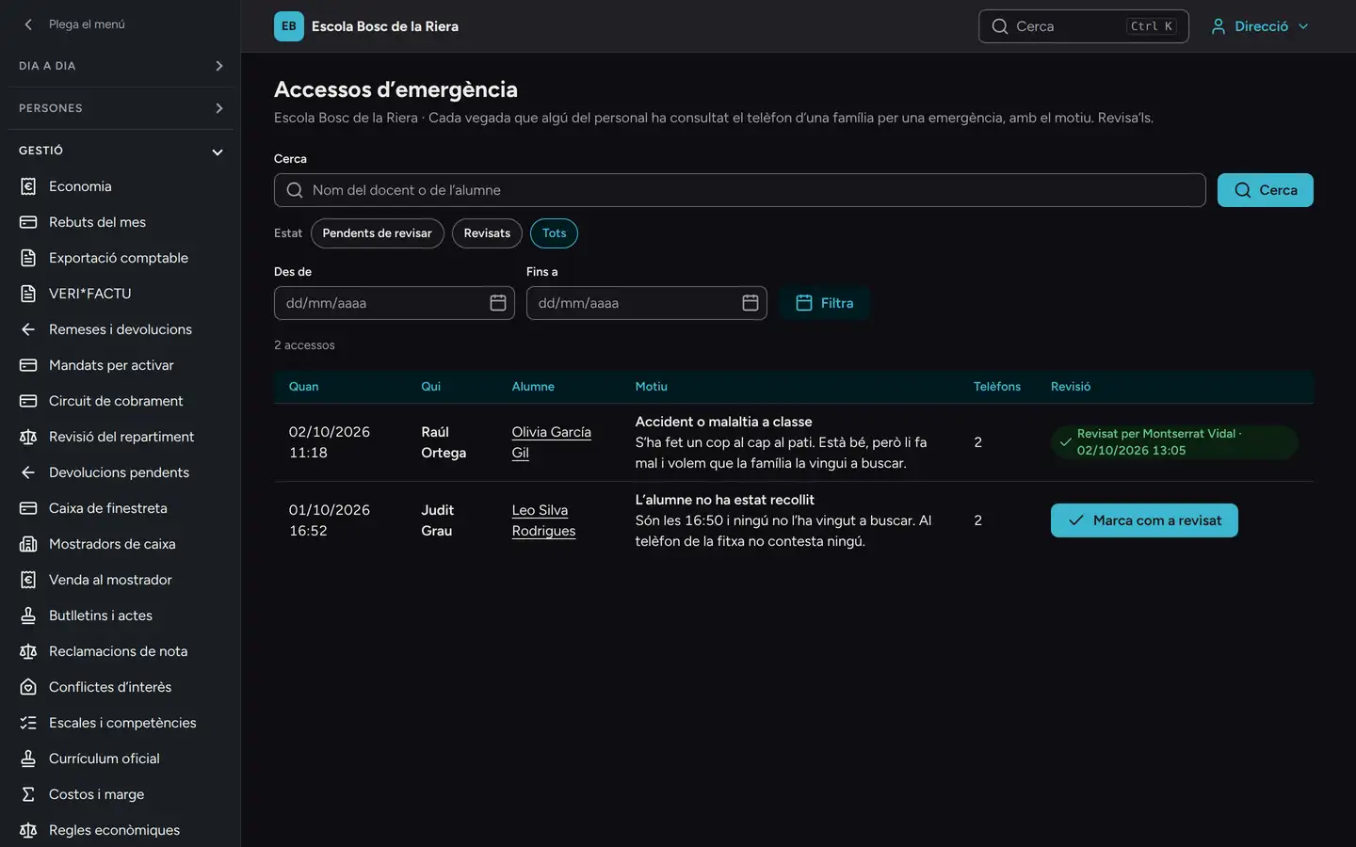Screen dimensions: 1356x847
Task: Open Circuit de cobrament menu item
Action: tap(121, 401)
